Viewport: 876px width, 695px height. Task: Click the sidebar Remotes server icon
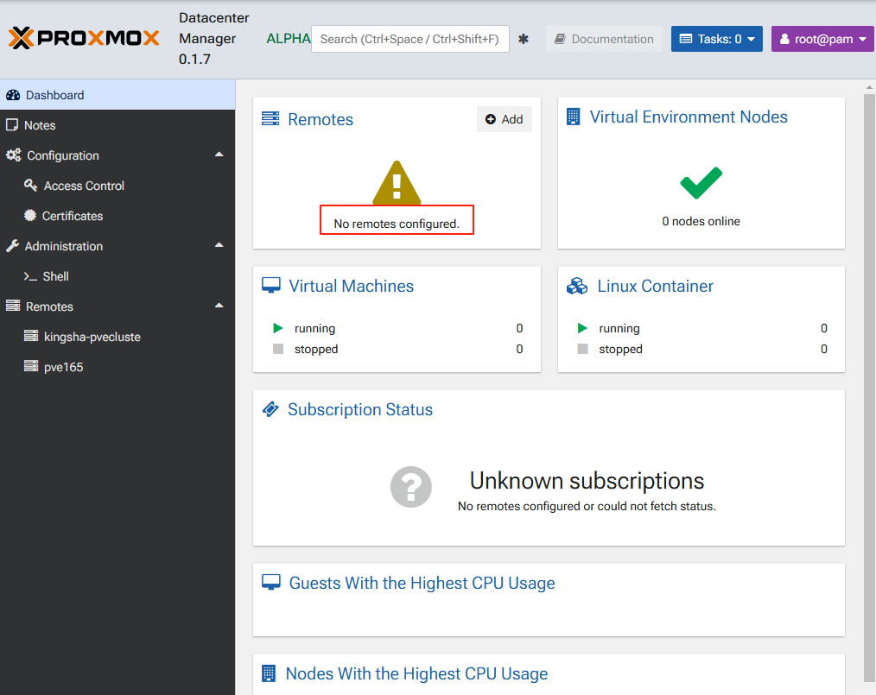[13, 306]
